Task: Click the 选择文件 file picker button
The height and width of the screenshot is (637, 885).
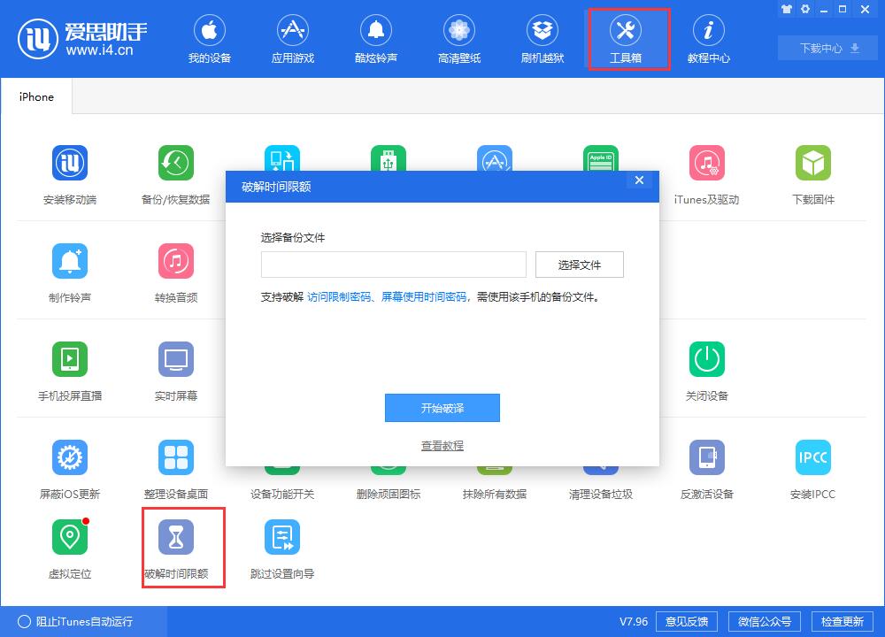Action: click(580, 264)
